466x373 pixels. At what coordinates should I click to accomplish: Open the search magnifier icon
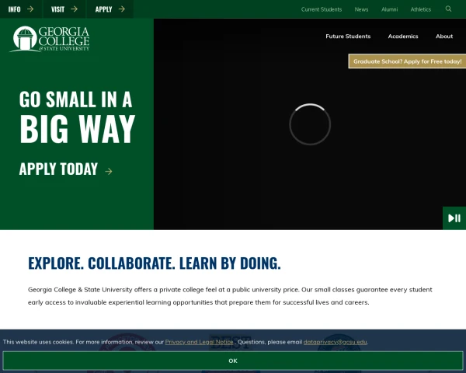tap(448, 9)
